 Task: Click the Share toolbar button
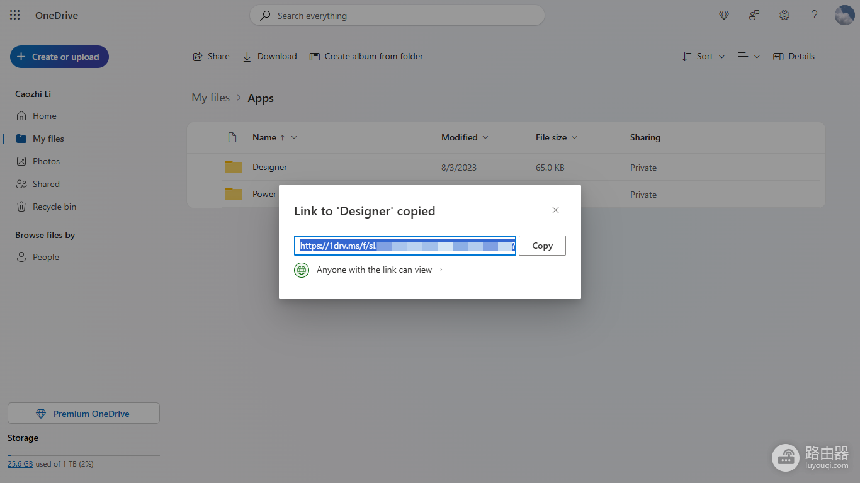pyautogui.click(x=211, y=56)
